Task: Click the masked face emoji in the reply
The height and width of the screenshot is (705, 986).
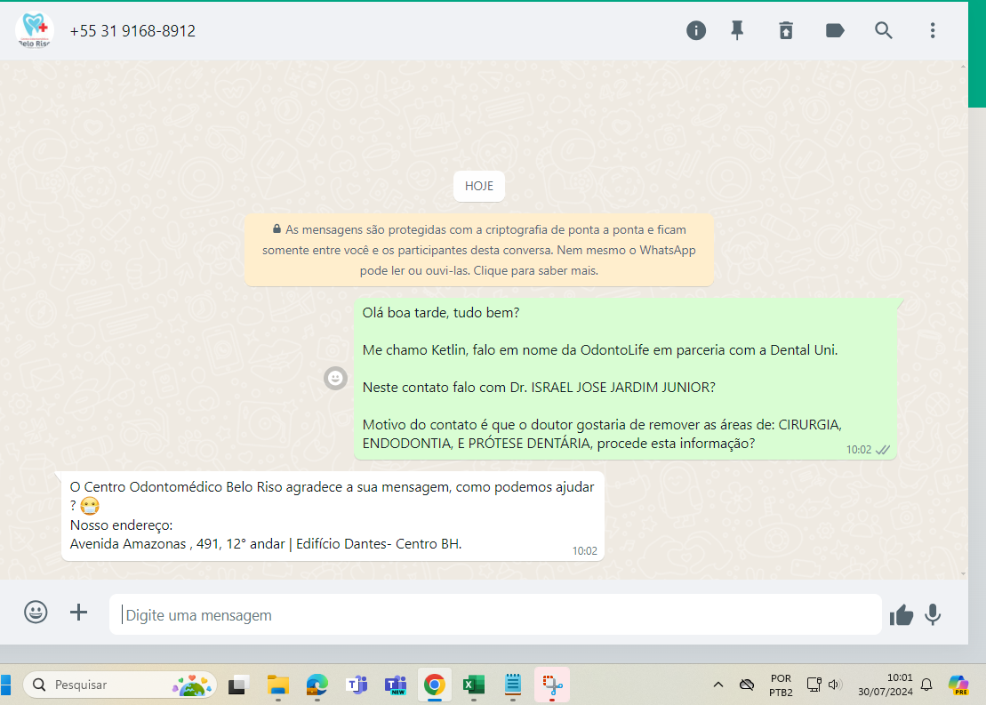Action: tap(90, 506)
